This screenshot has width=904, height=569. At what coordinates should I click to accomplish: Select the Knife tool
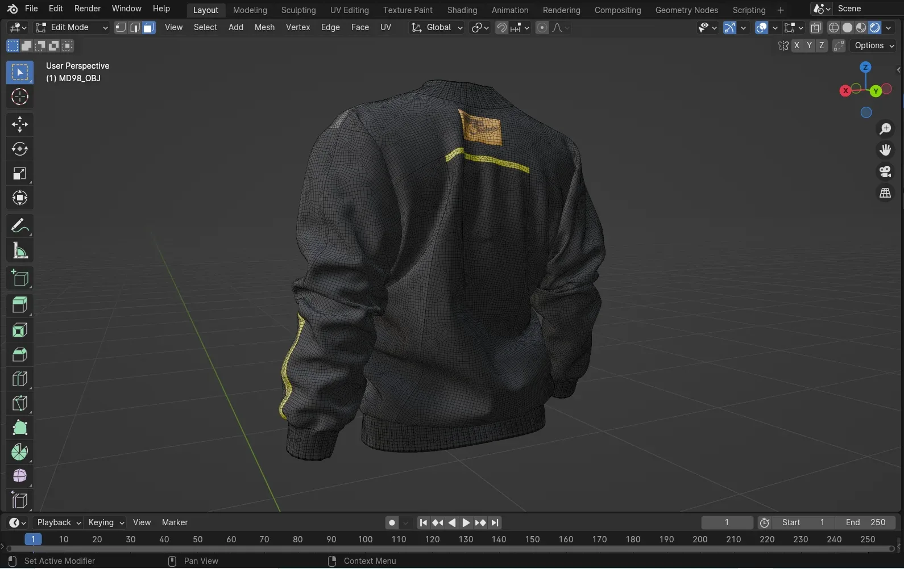point(20,403)
